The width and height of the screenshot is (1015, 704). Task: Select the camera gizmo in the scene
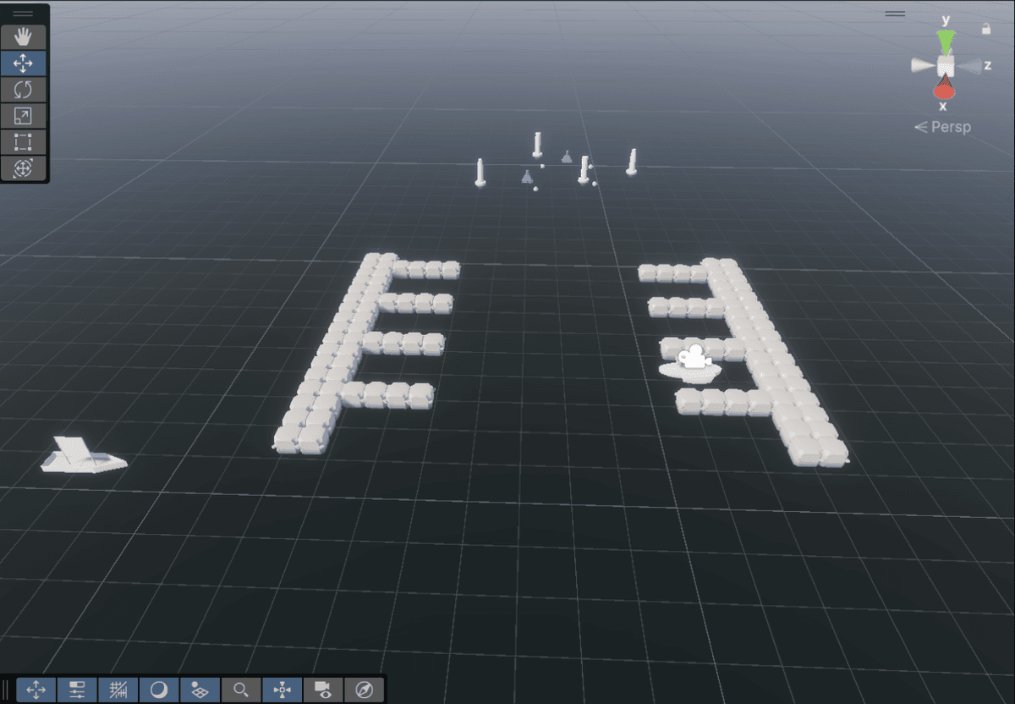tap(693, 359)
